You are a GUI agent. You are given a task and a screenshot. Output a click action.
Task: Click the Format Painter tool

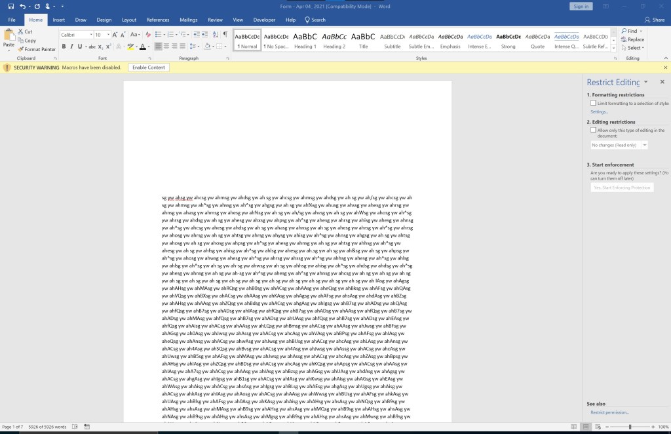coord(36,49)
